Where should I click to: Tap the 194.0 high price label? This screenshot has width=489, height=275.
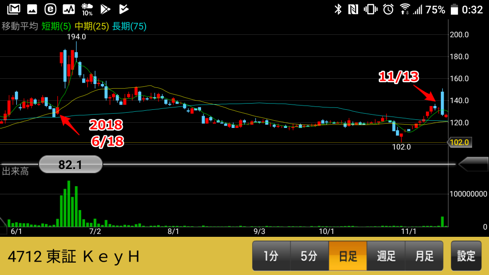[76, 37]
